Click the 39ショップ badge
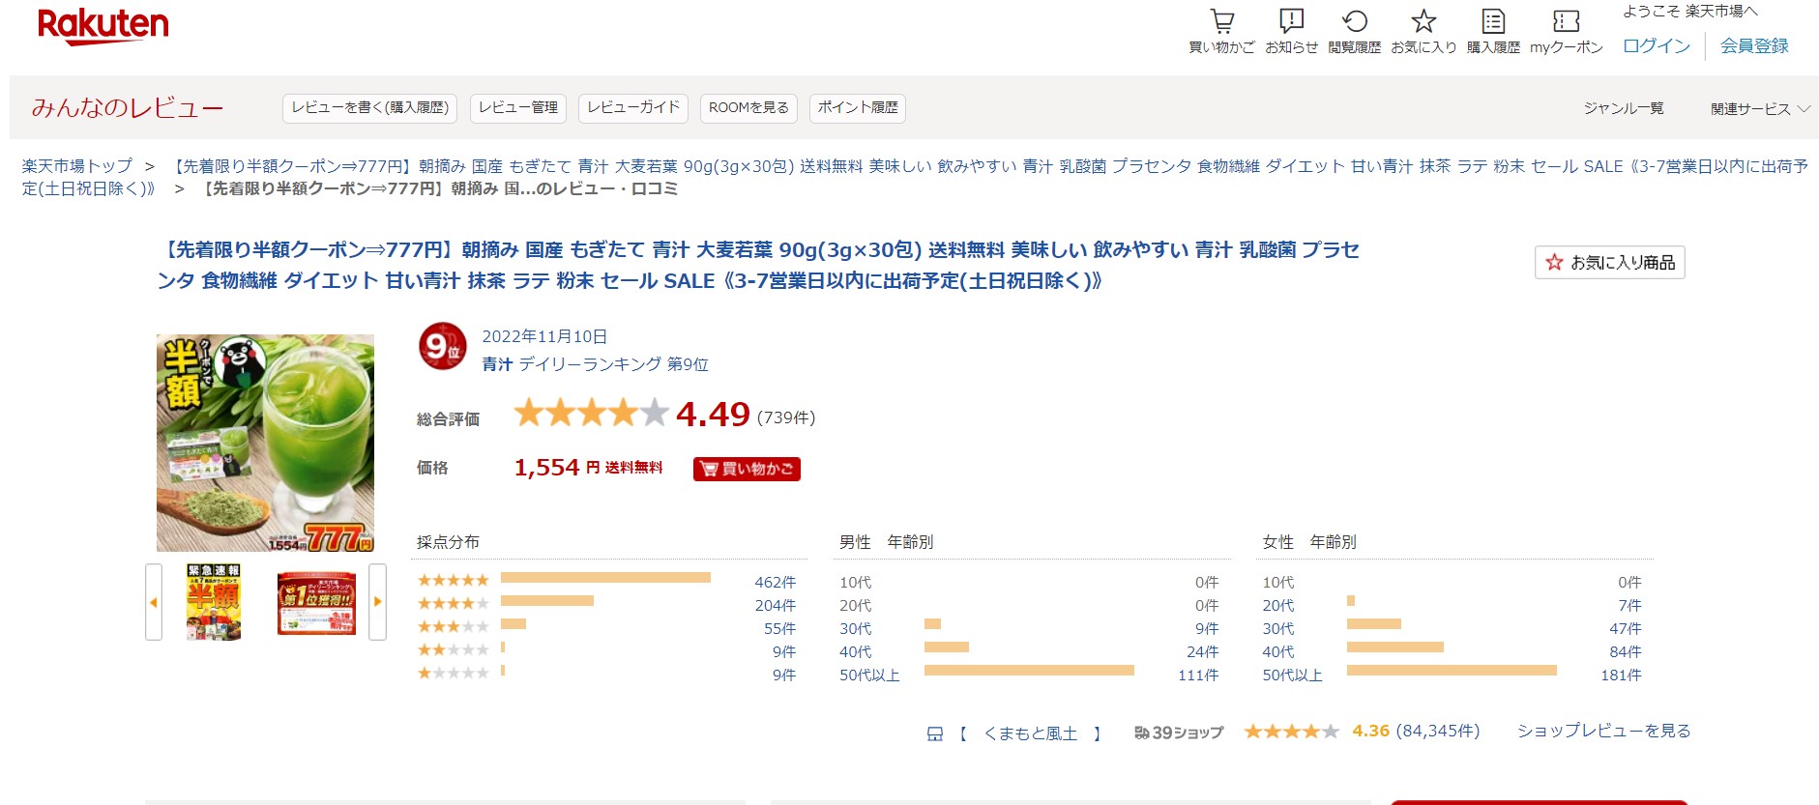This screenshot has height=805, width=1819. point(1178,733)
